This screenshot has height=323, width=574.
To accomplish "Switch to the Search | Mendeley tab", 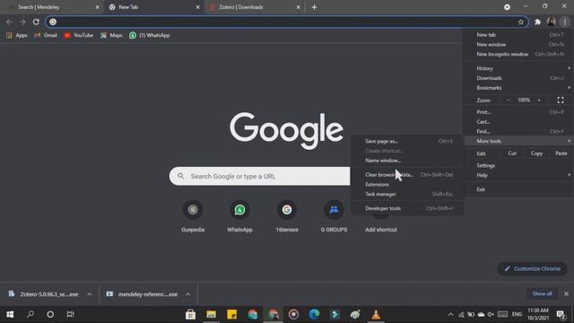I will point(51,7).
